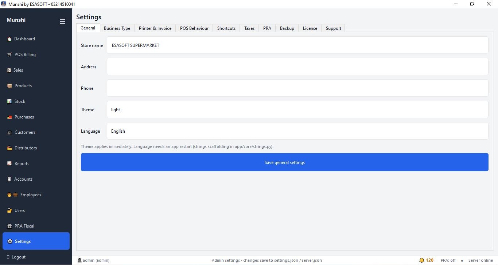Open the Reports section
The image size is (498, 265).
[36, 164]
